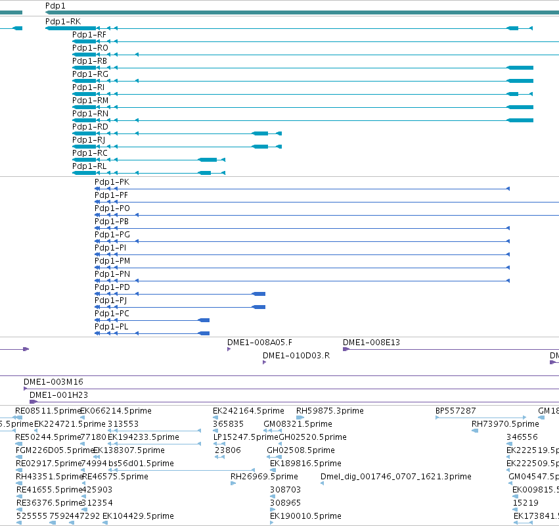Select feature 308965
This screenshot has height=526, width=559.
click(285, 503)
